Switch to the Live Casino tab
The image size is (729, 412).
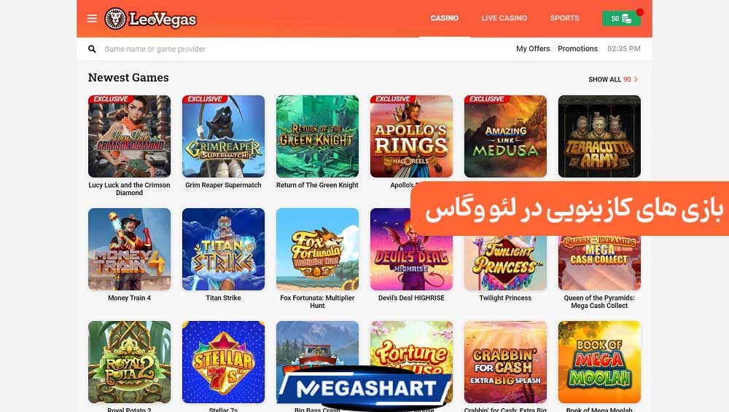tap(504, 18)
